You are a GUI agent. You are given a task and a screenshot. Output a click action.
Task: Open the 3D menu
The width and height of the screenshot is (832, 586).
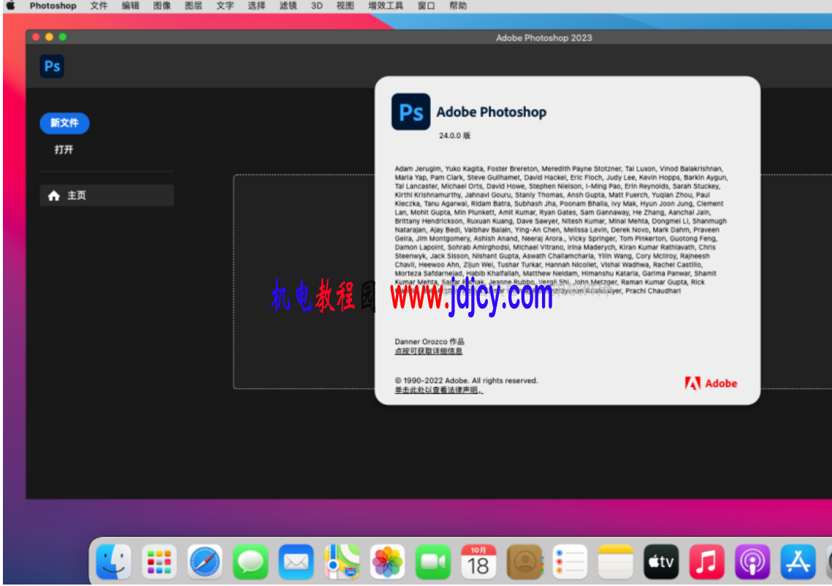pos(317,5)
